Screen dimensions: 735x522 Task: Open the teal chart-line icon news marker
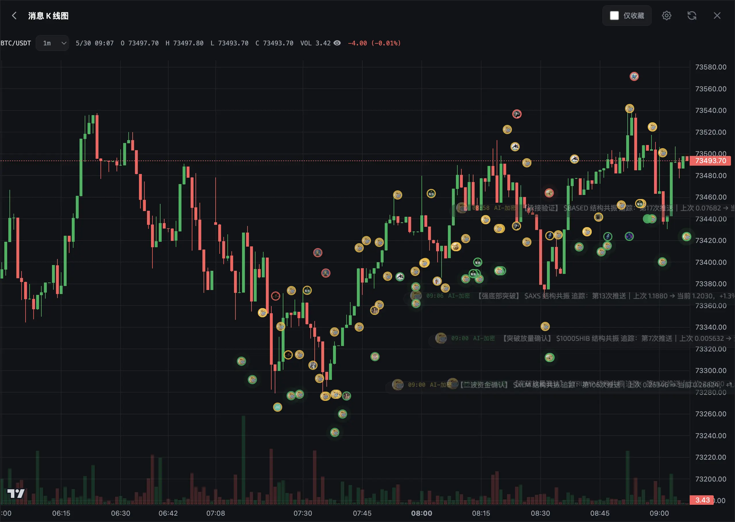tap(278, 407)
